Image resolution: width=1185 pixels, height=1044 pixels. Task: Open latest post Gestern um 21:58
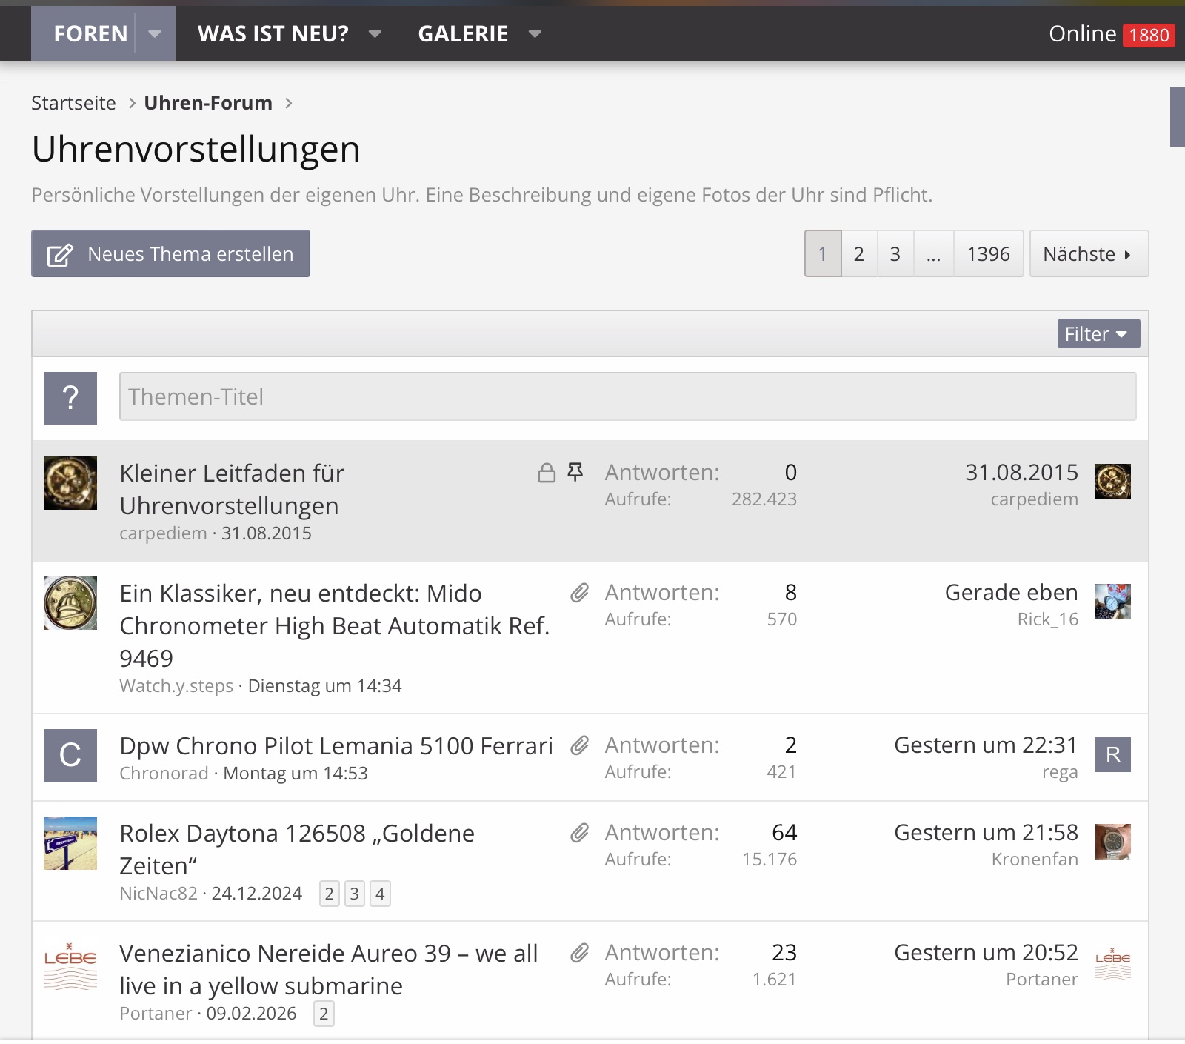[986, 832]
